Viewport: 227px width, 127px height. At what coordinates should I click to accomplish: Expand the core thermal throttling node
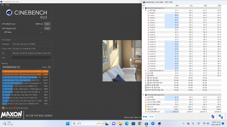tap(146, 78)
